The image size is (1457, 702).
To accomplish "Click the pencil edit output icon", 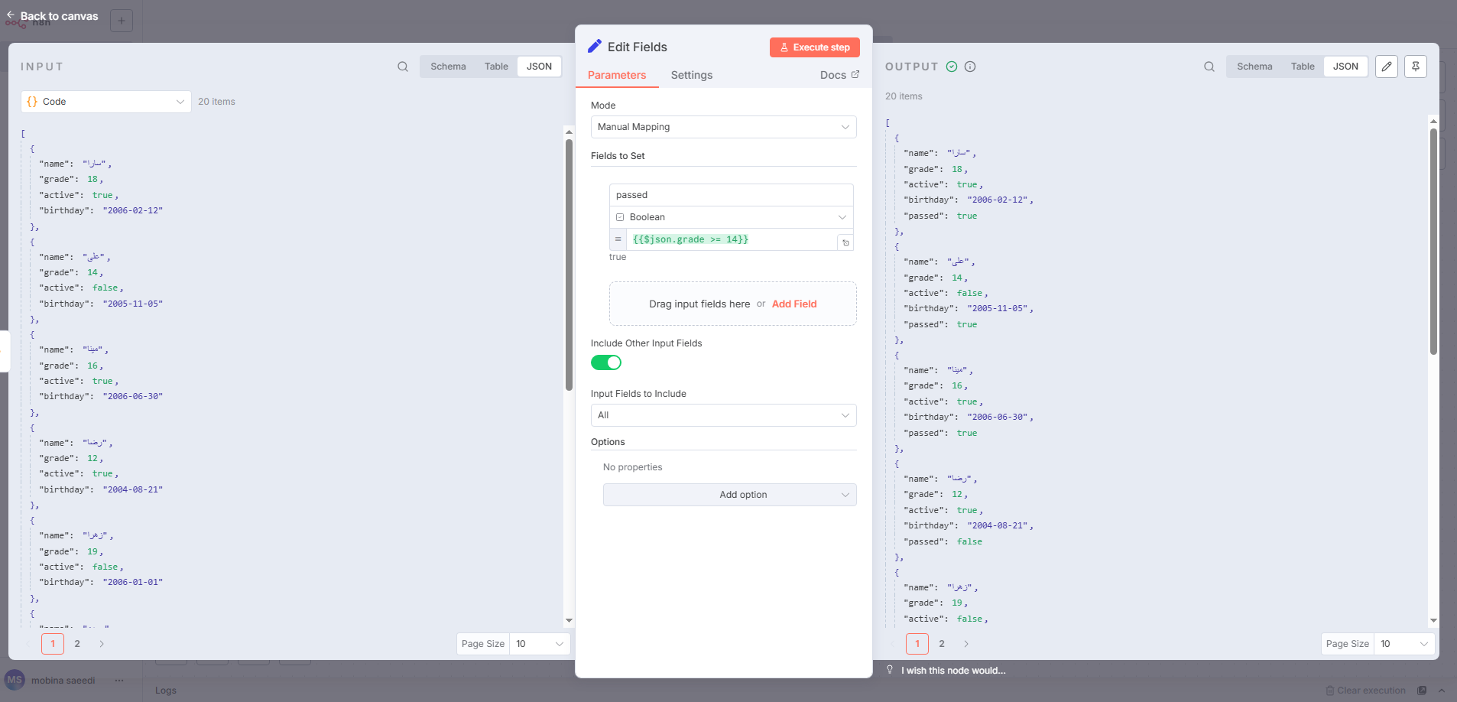I will coord(1387,67).
